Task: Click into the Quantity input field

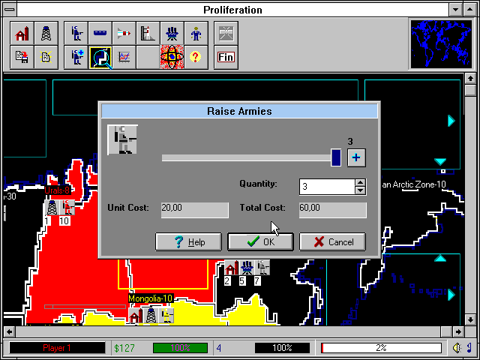Action: (x=327, y=187)
